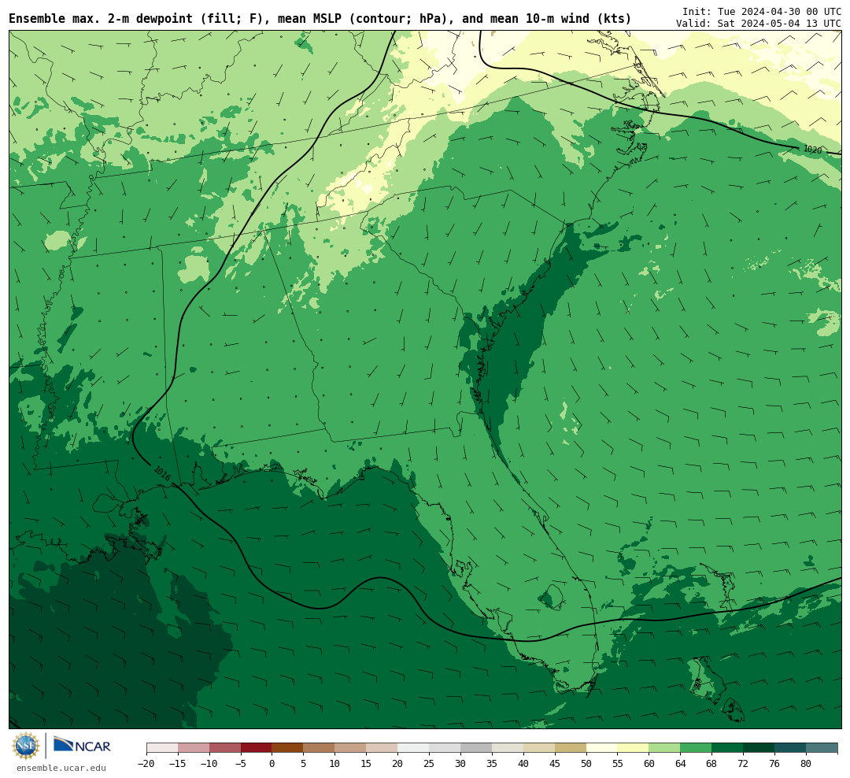Click the -15 to -10 color swatch
The height and width of the screenshot is (778, 850).
(x=194, y=748)
